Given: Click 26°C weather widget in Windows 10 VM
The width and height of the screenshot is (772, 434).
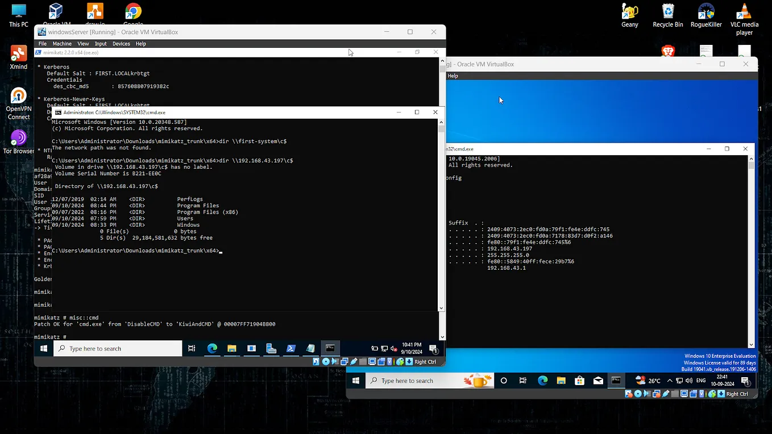Looking at the screenshot, I should click(648, 381).
